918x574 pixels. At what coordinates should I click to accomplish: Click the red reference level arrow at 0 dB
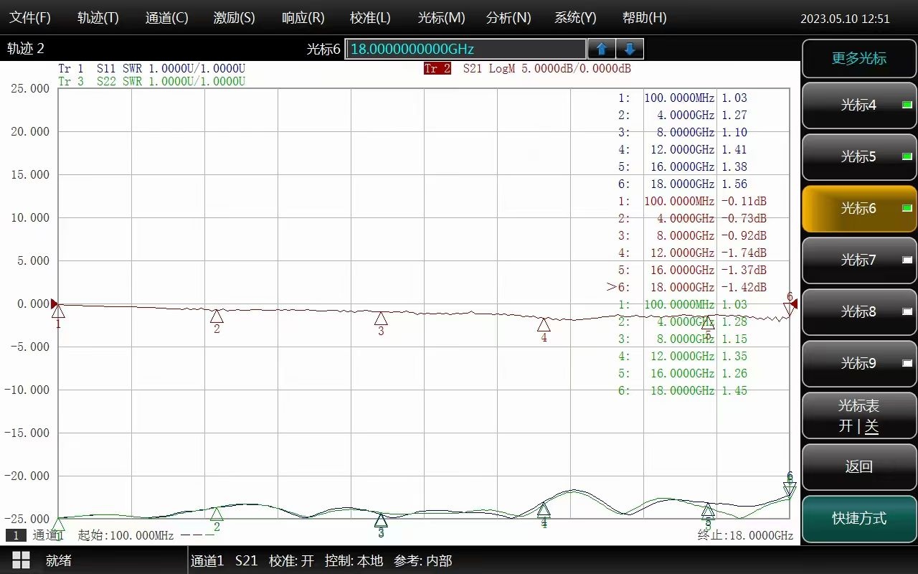pyautogui.click(x=55, y=304)
